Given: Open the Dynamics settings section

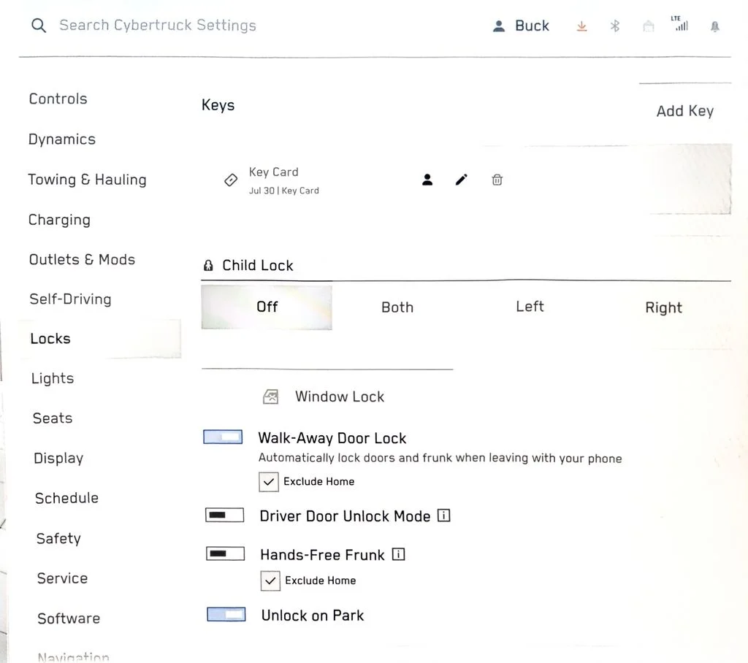Looking at the screenshot, I should coord(62,139).
